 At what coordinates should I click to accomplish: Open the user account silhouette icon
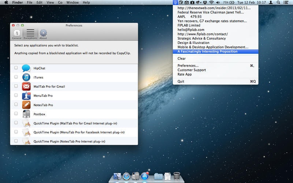[x=271, y=3]
